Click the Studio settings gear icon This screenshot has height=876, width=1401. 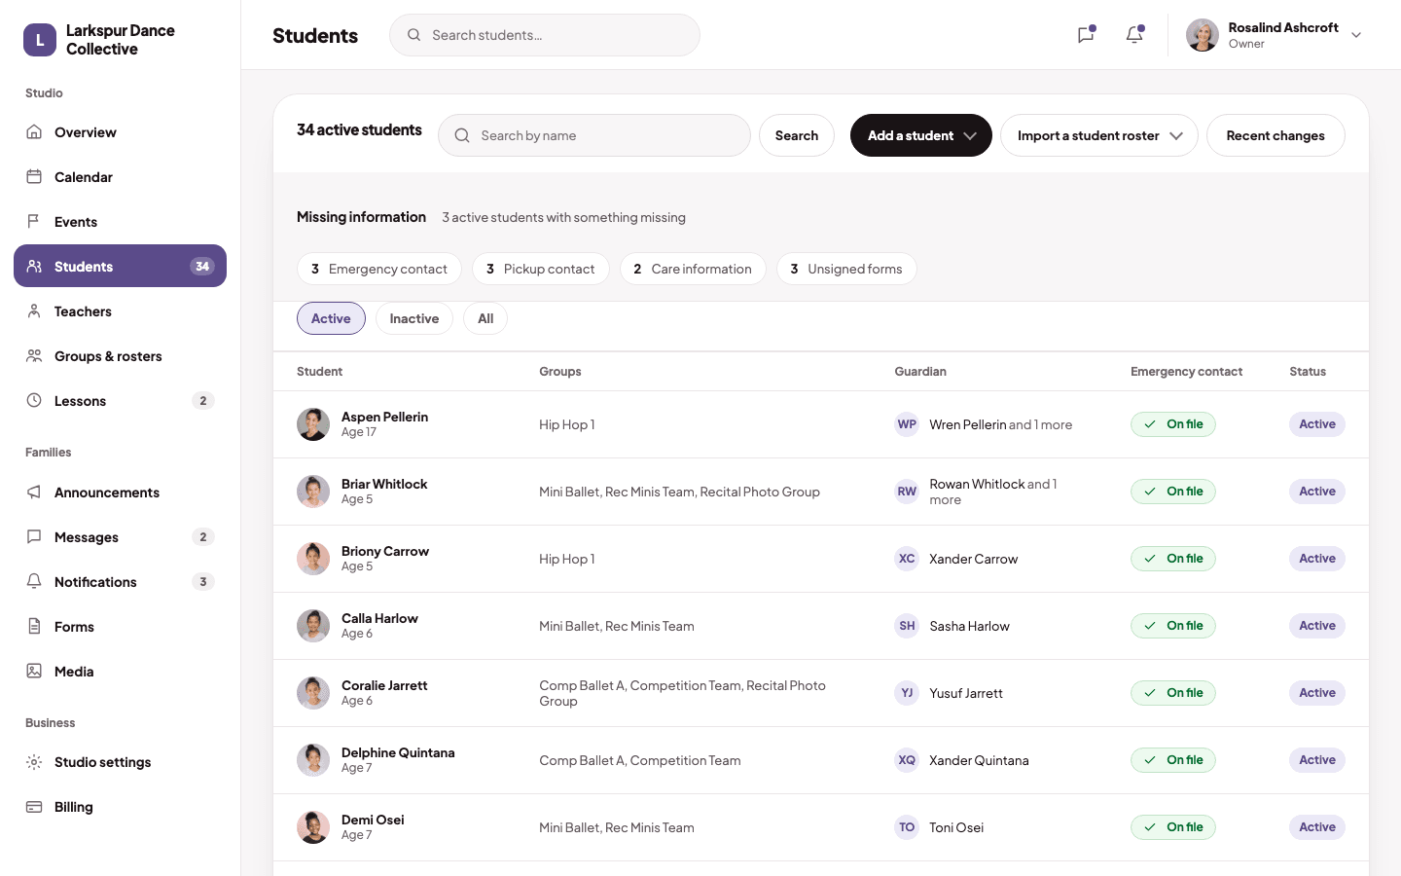(x=34, y=762)
